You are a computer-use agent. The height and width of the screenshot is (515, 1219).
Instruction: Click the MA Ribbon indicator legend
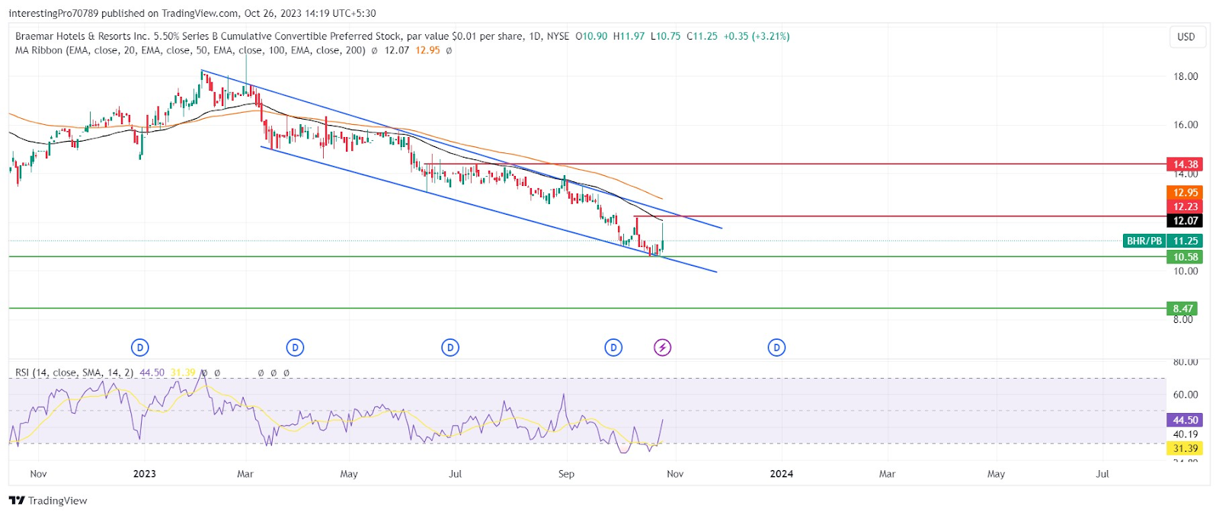click(190, 50)
